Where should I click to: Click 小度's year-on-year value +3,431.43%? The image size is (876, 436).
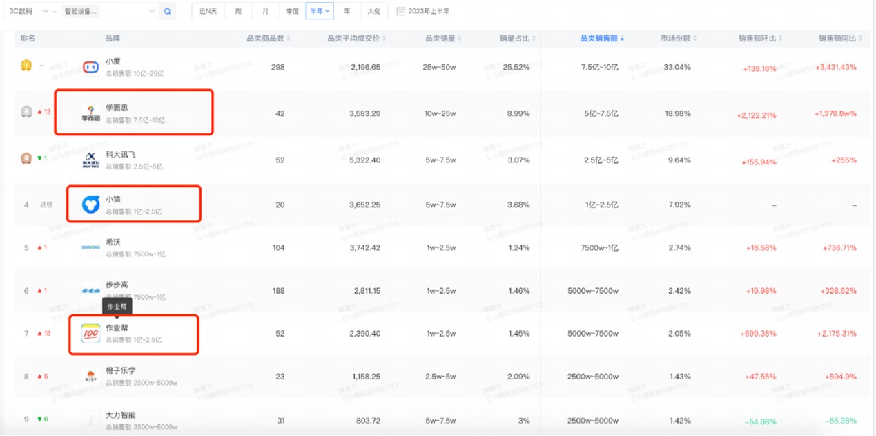[836, 67]
